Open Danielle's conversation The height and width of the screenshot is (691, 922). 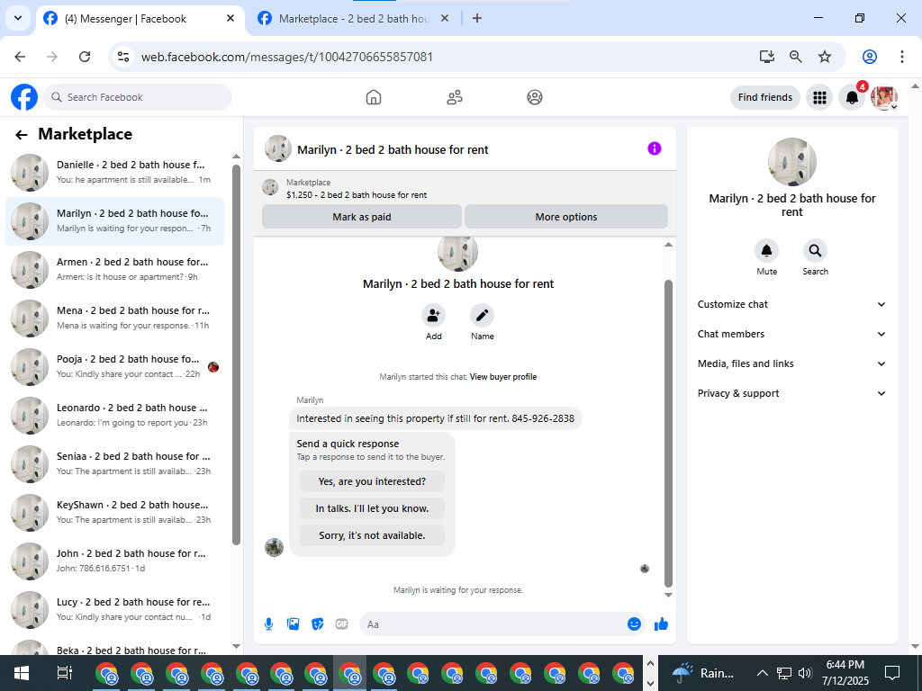114,172
